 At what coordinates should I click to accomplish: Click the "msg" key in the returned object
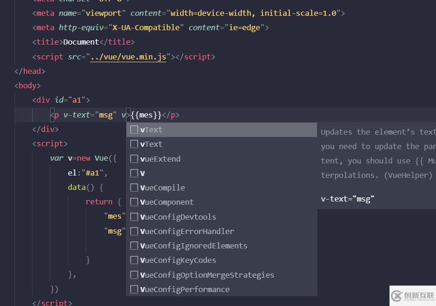(x=114, y=231)
